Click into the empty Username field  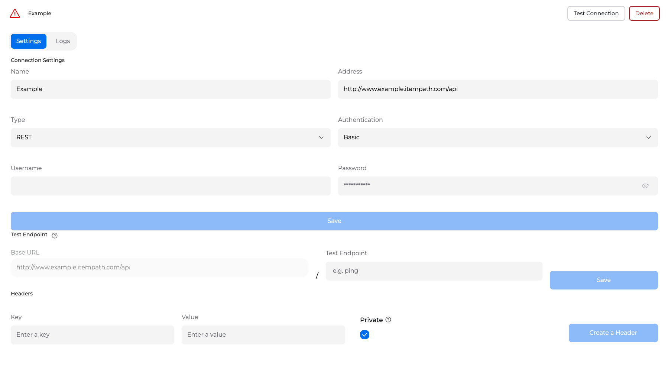tap(171, 186)
